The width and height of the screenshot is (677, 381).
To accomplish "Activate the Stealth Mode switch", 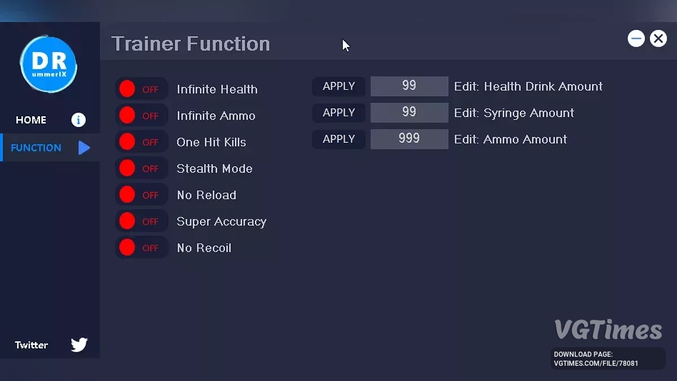I will [141, 168].
